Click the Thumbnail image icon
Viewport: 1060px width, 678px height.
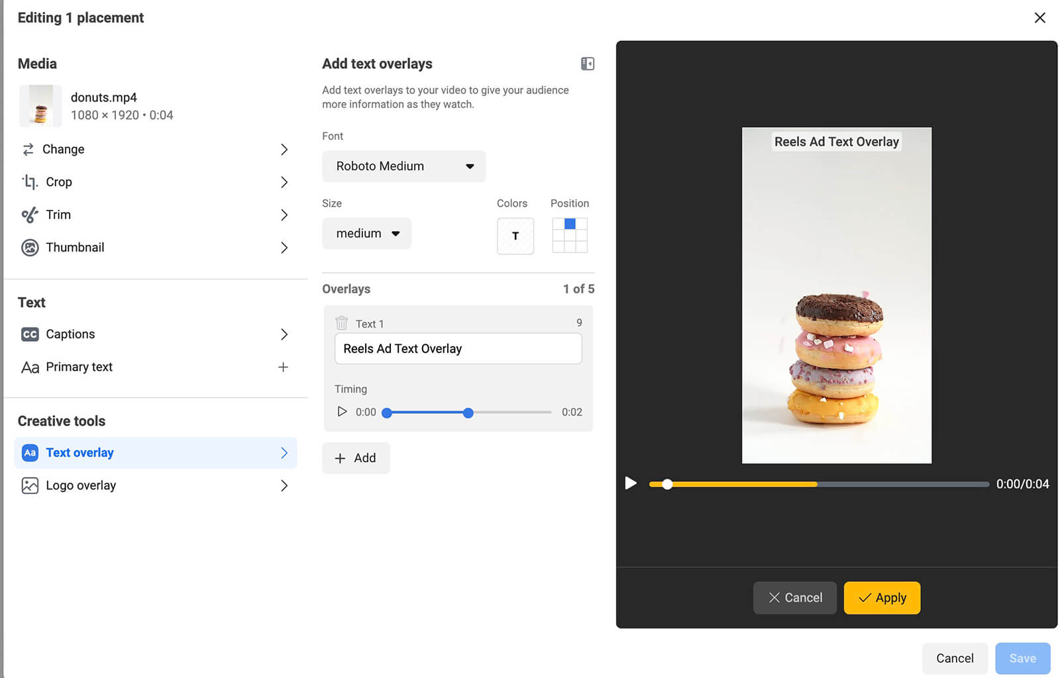coord(30,248)
